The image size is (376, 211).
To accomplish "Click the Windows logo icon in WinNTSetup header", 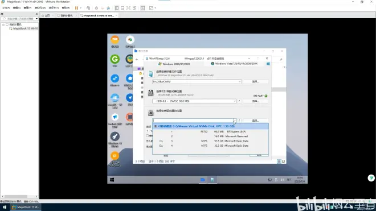I will click(268, 64).
